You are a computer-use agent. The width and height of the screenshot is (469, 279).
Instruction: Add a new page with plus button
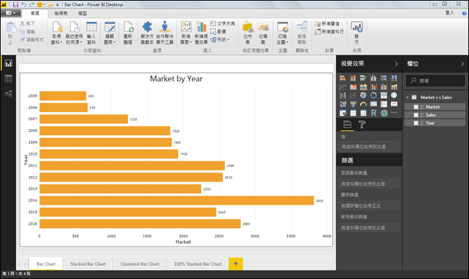[x=236, y=264]
